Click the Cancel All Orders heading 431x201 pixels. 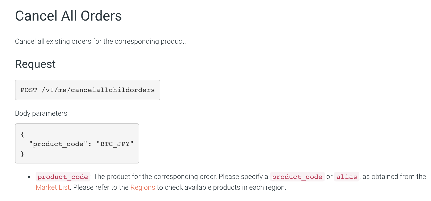68,16
